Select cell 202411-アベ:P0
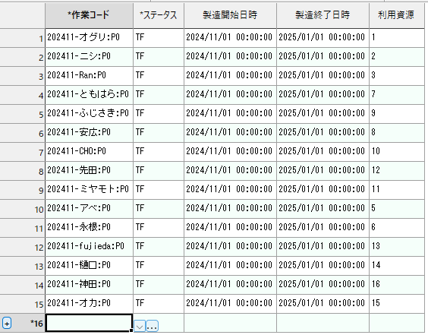 [89, 209]
